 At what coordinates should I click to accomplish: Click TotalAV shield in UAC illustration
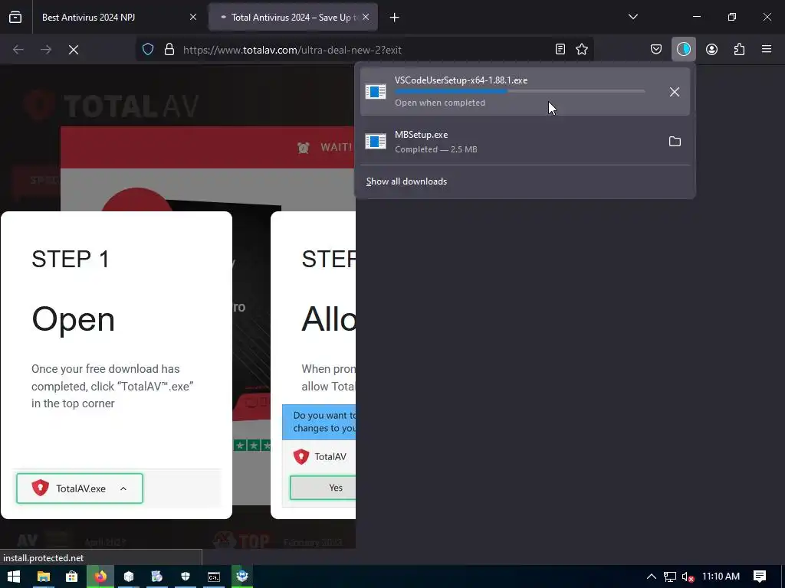pos(301,456)
